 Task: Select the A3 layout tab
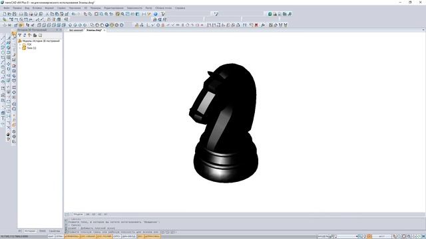(94, 214)
